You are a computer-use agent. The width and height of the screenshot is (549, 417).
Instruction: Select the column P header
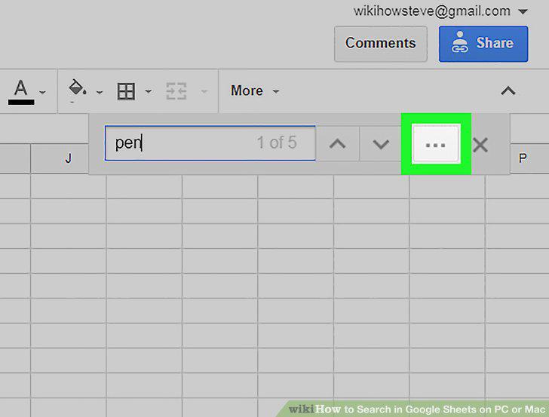pyautogui.click(x=529, y=158)
